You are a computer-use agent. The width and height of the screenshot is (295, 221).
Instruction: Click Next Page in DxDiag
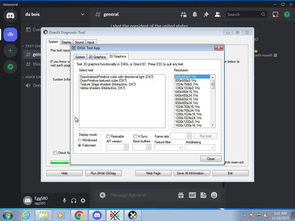pos(153,173)
